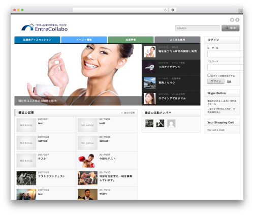Select the 3月アイデアソン slider item
The height and width of the screenshot is (215, 254).
(171, 67)
